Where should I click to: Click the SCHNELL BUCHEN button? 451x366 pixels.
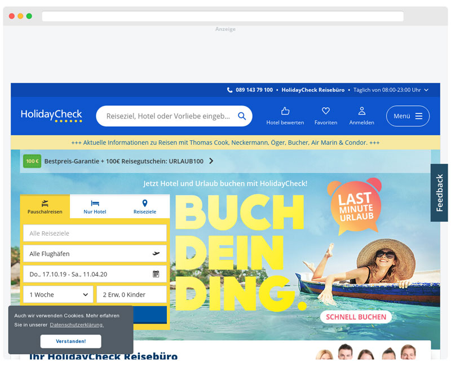click(x=356, y=317)
